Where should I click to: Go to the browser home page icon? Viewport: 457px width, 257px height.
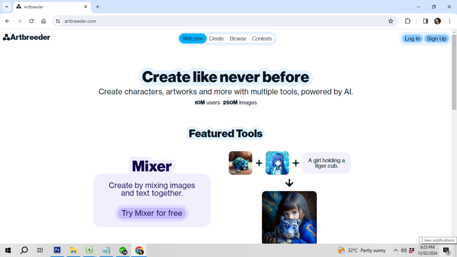[x=43, y=21]
